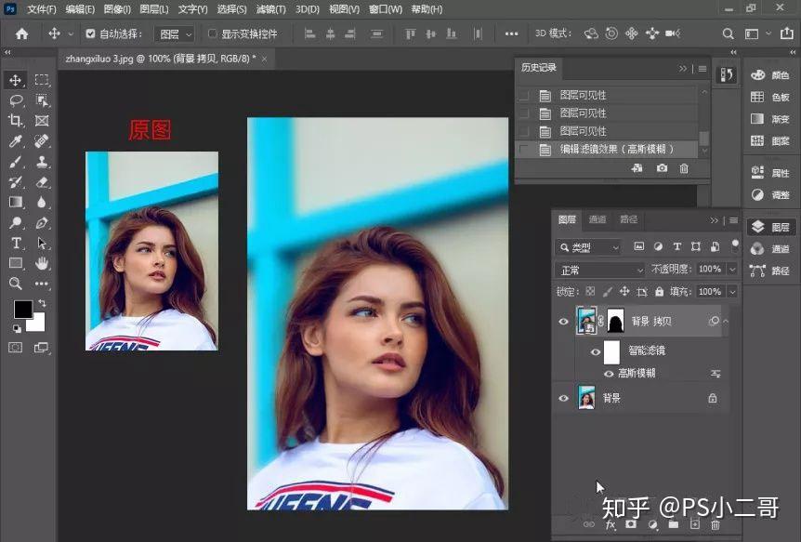This screenshot has width=801, height=542.
Task: Open the 调整 panel button
Action: click(x=772, y=195)
